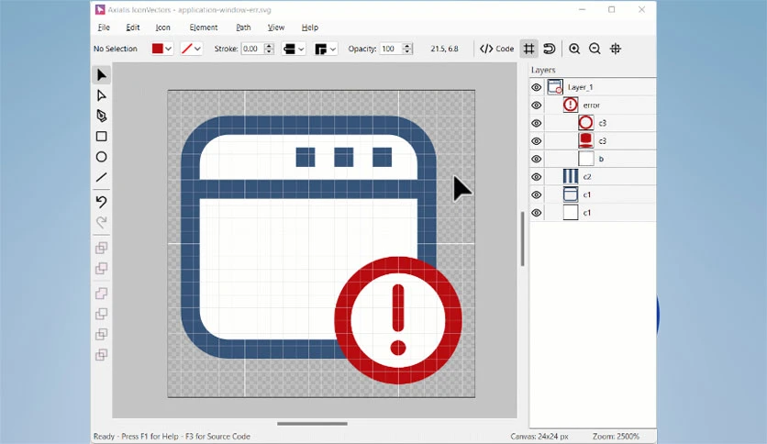The image size is (767, 444).
Task: Open the Path menu
Action: (x=243, y=28)
